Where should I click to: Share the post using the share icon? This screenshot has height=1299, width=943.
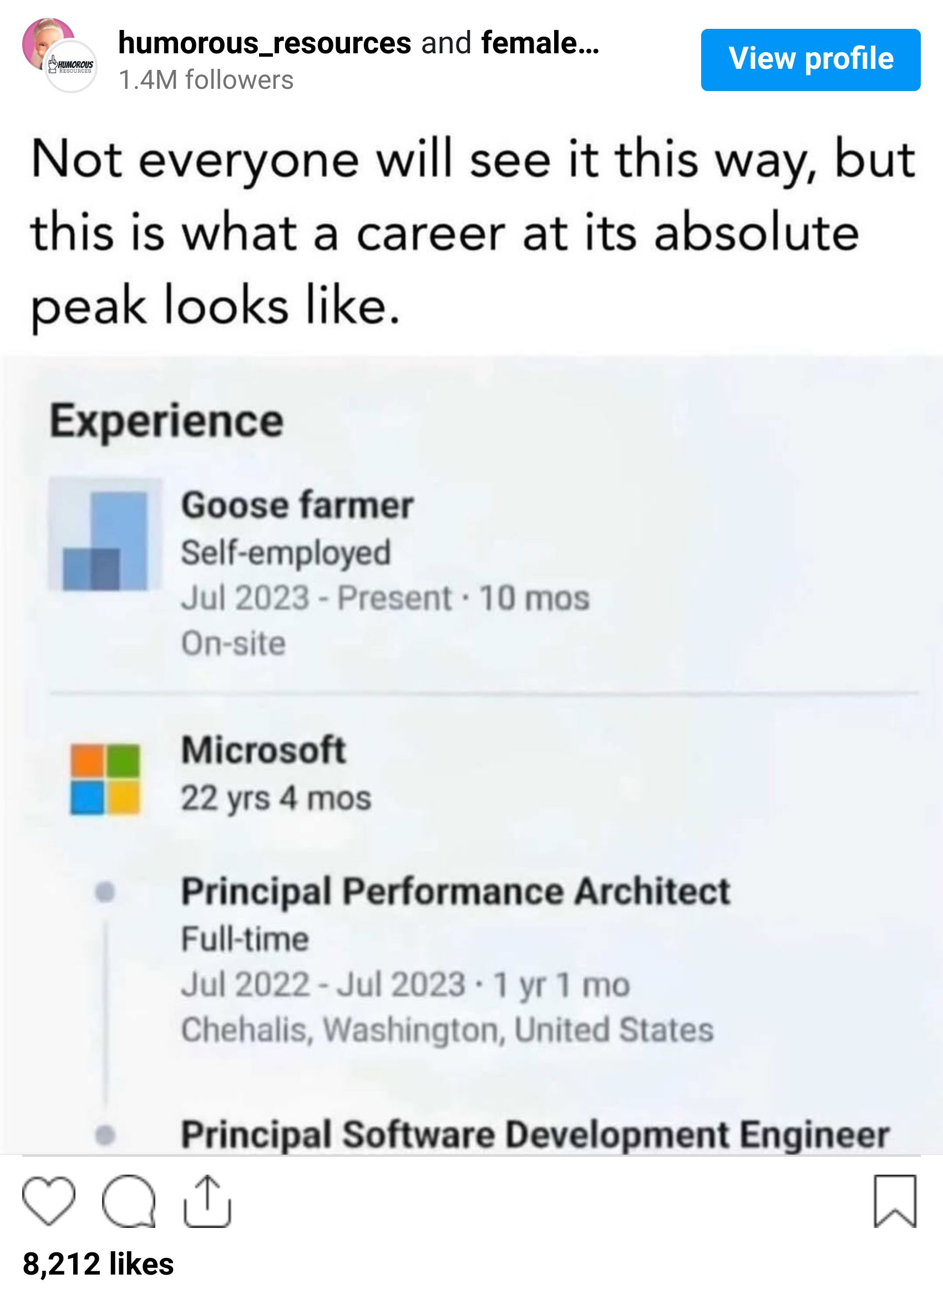(x=207, y=1201)
